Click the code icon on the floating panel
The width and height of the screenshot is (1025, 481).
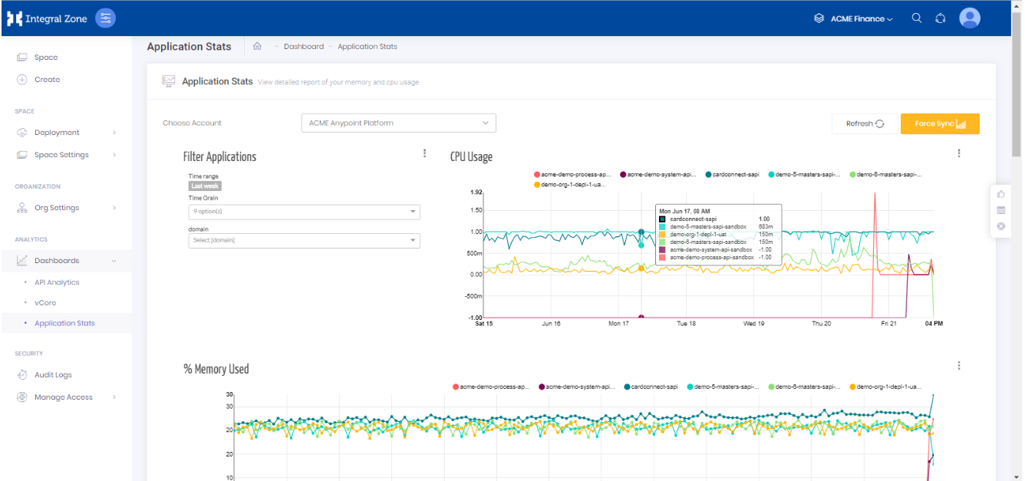[1000, 210]
